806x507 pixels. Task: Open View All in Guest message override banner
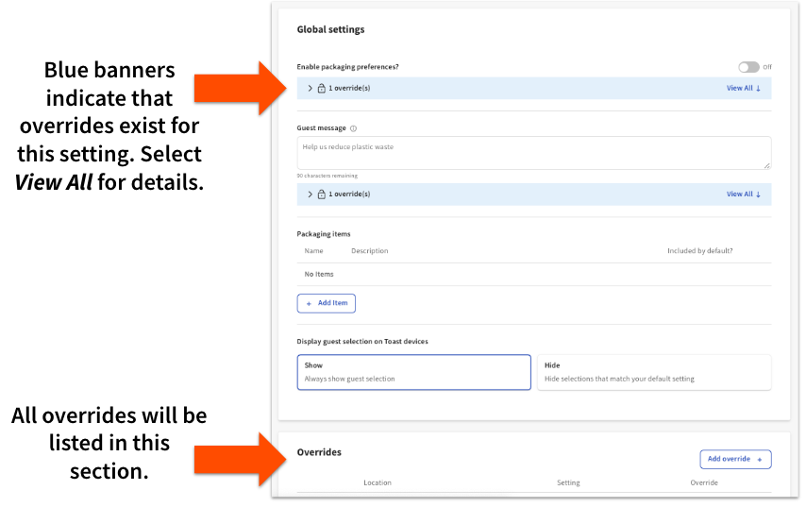pos(739,194)
